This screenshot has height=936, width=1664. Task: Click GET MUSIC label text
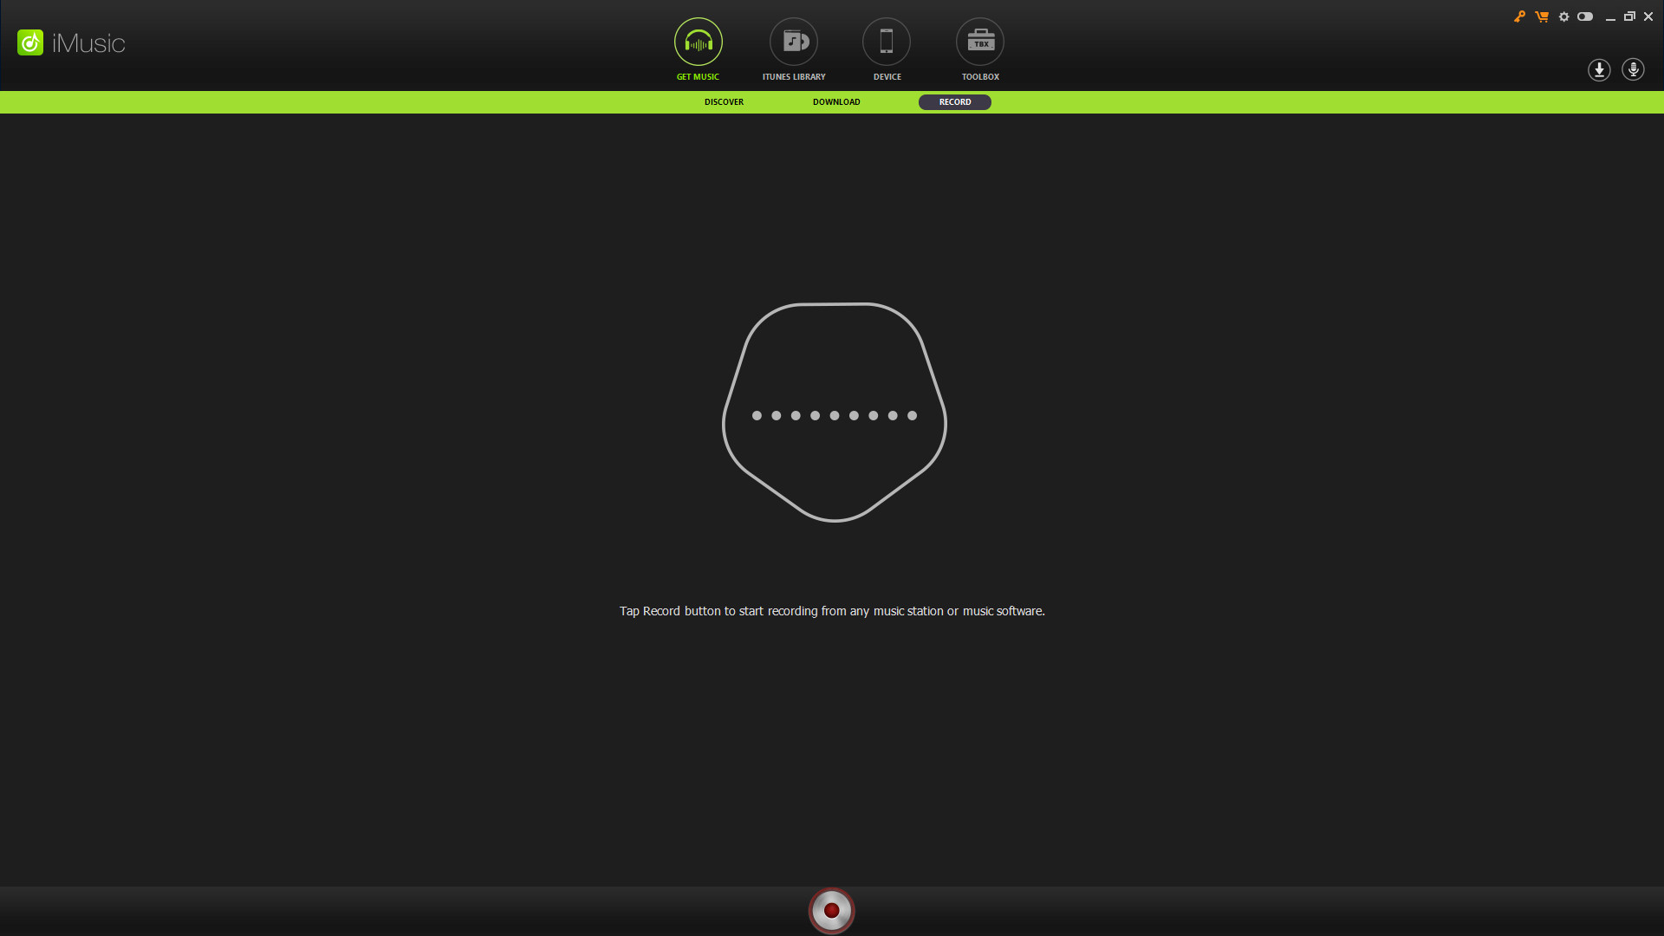698,76
